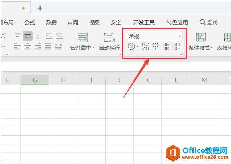Align text to the right
Viewport: 231px width, 164px height.
coord(38,46)
